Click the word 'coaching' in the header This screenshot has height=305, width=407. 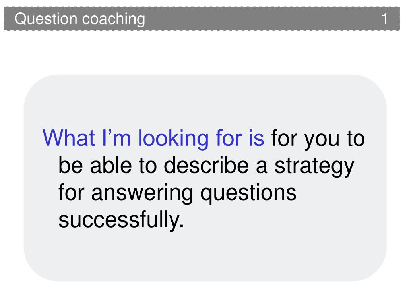[113, 20]
